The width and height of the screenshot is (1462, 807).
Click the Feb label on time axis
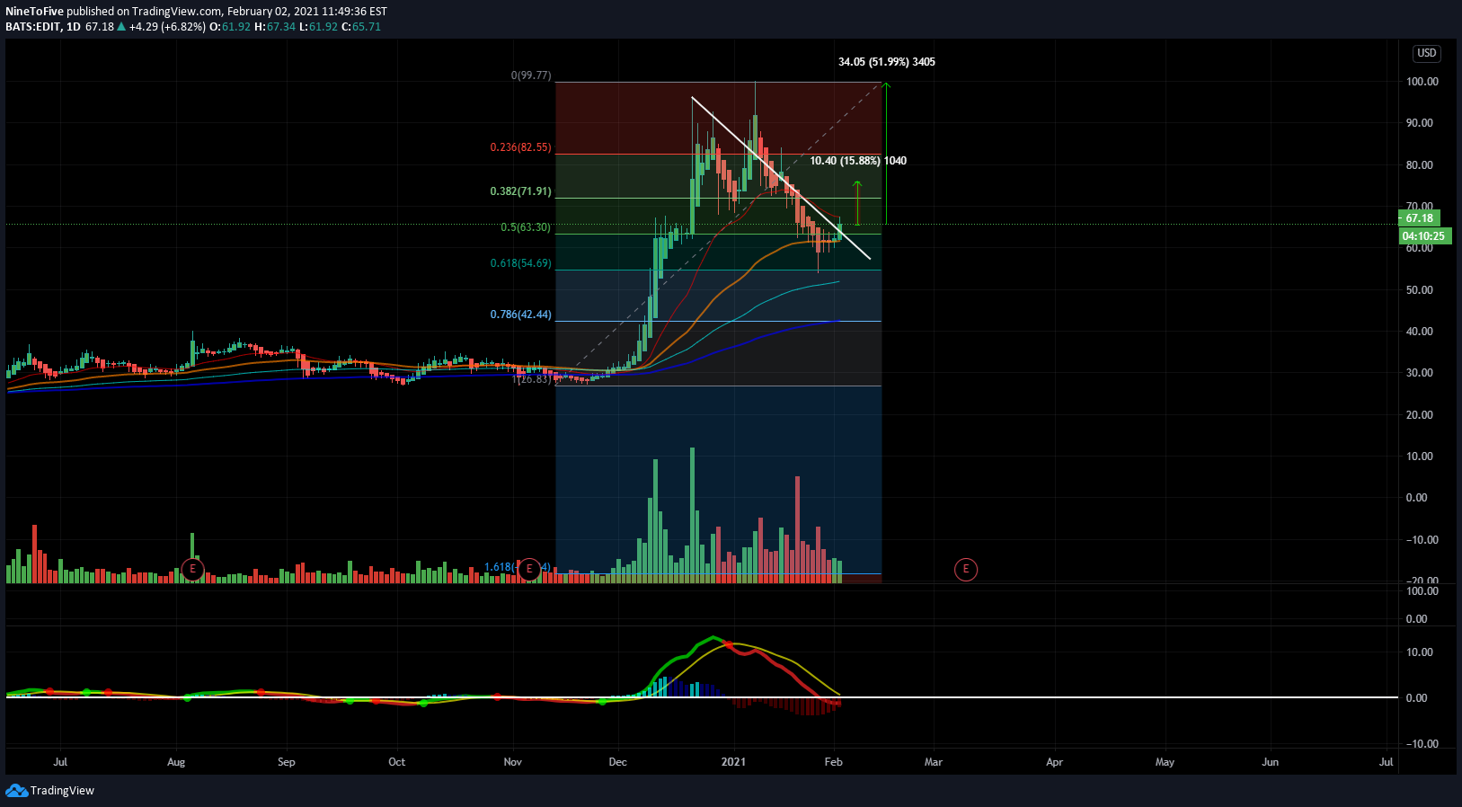pos(834,762)
